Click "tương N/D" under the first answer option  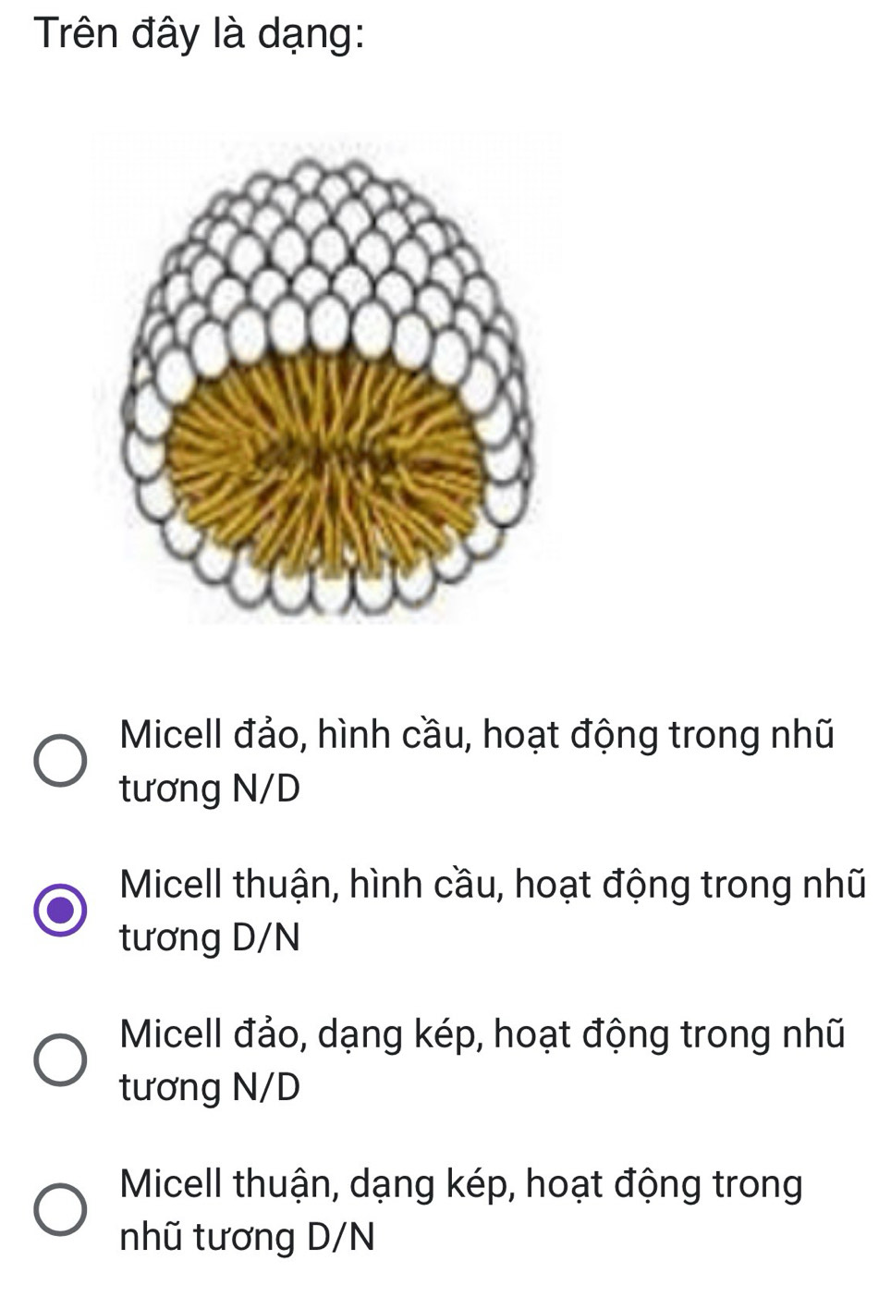point(210,789)
